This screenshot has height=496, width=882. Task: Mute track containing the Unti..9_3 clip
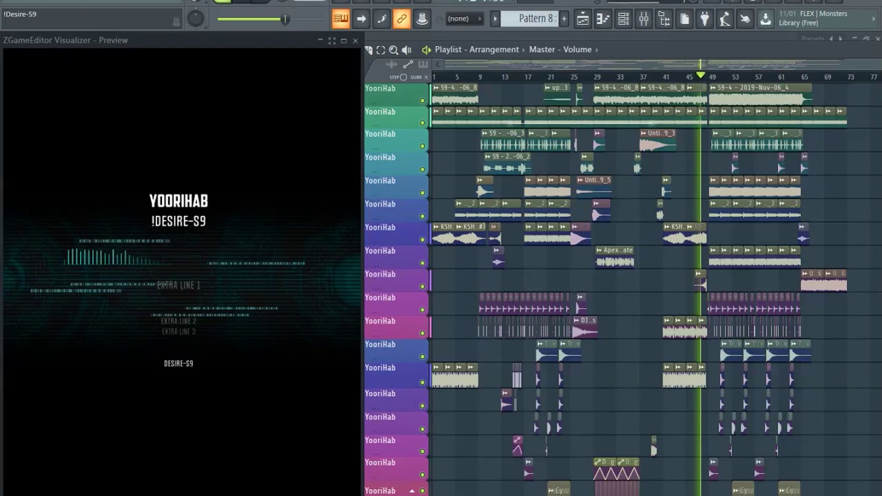pyautogui.click(x=422, y=147)
